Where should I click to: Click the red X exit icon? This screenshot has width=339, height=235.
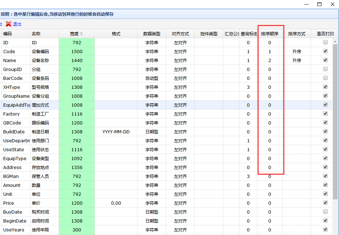pos(9,24)
